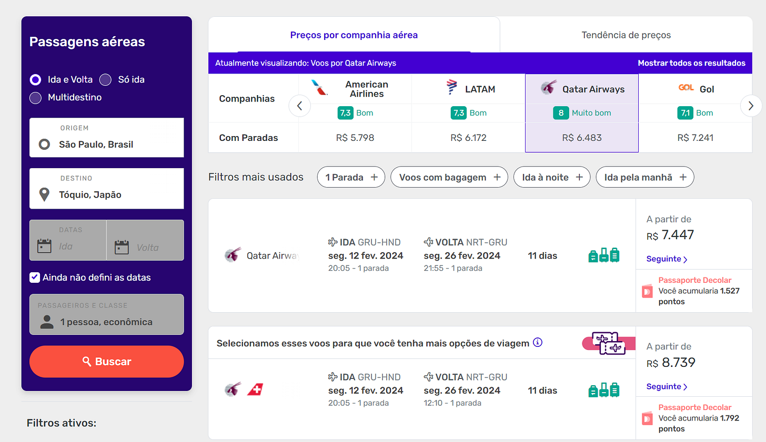The height and width of the screenshot is (442, 766).
Task: Click Qatar Airways price R$ 6.483
Action: coord(582,138)
